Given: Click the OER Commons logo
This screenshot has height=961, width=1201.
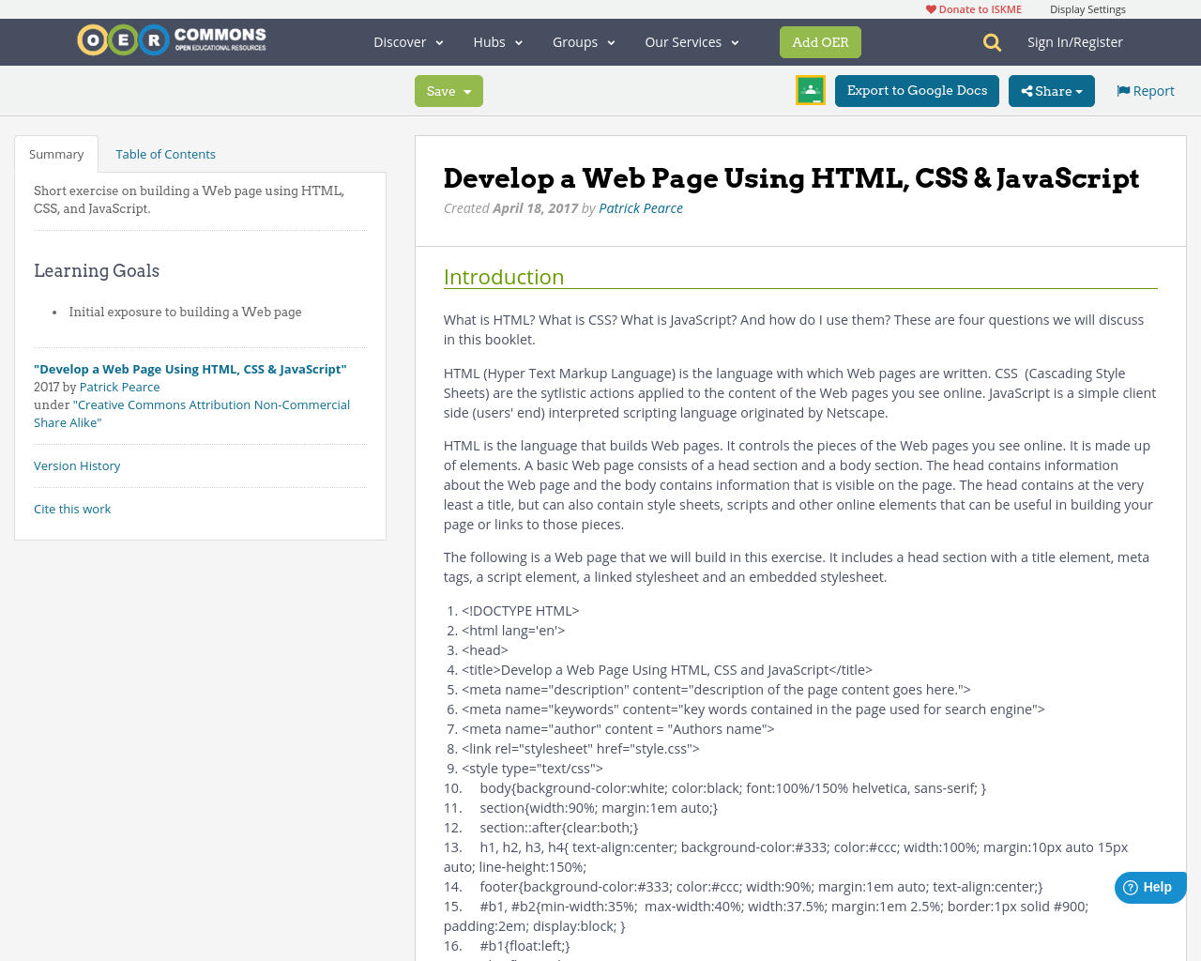Looking at the screenshot, I should point(172,40).
